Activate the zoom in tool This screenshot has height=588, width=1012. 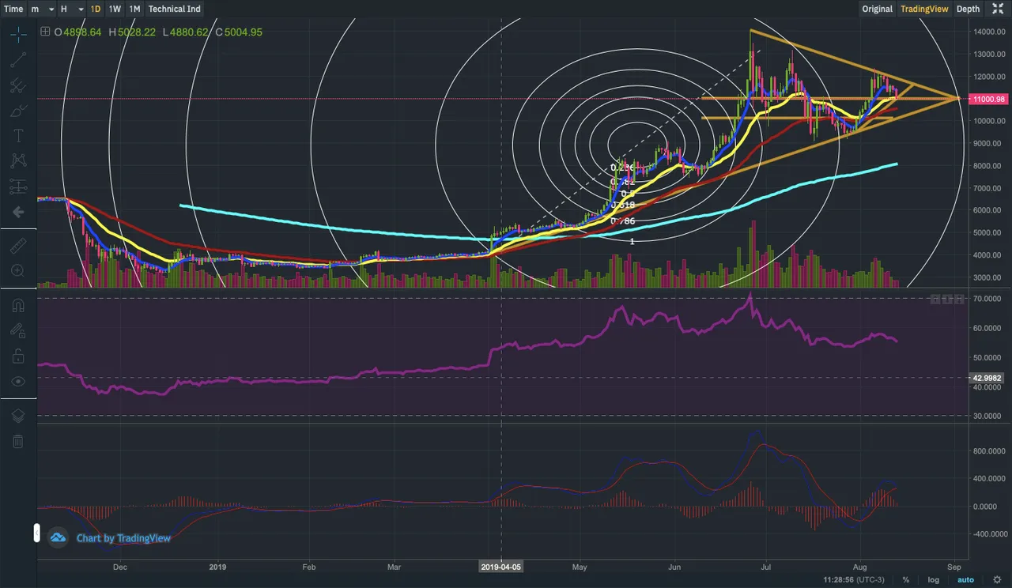coord(17,271)
